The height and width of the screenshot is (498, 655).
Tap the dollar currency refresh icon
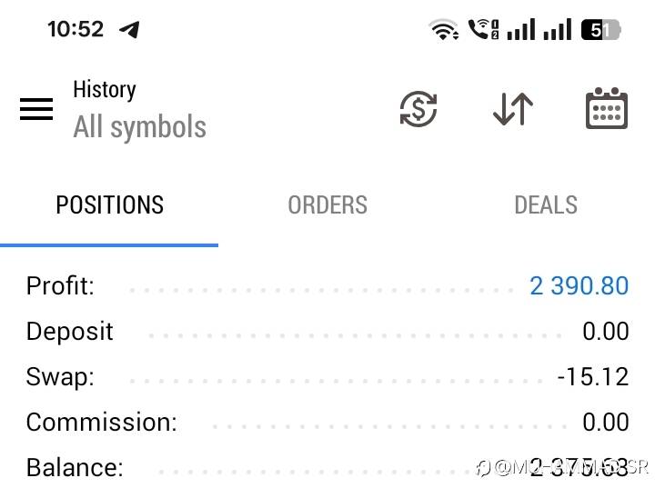[418, 109]
